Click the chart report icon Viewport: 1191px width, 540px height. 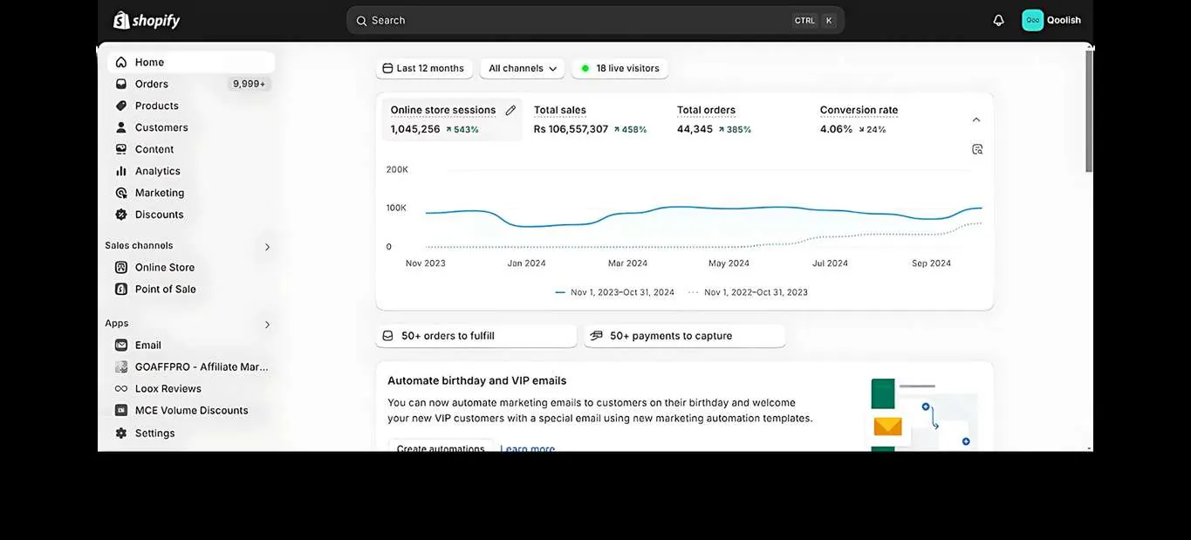[x=977, y=149]
